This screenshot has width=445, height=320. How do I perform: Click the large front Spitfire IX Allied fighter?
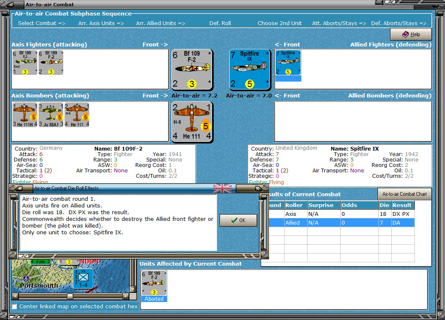(x=249, y=69)
